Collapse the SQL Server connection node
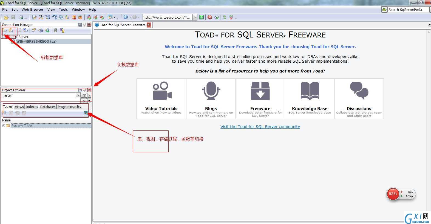 click(4, 37)
